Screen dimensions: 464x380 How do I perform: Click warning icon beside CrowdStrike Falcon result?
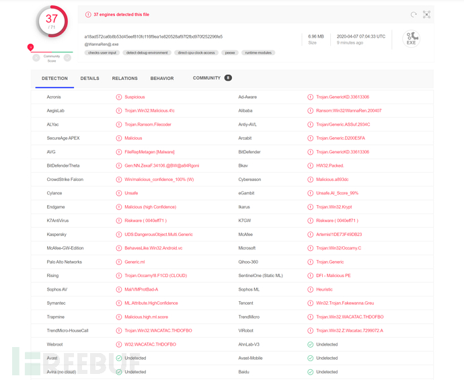coord(118,180)
